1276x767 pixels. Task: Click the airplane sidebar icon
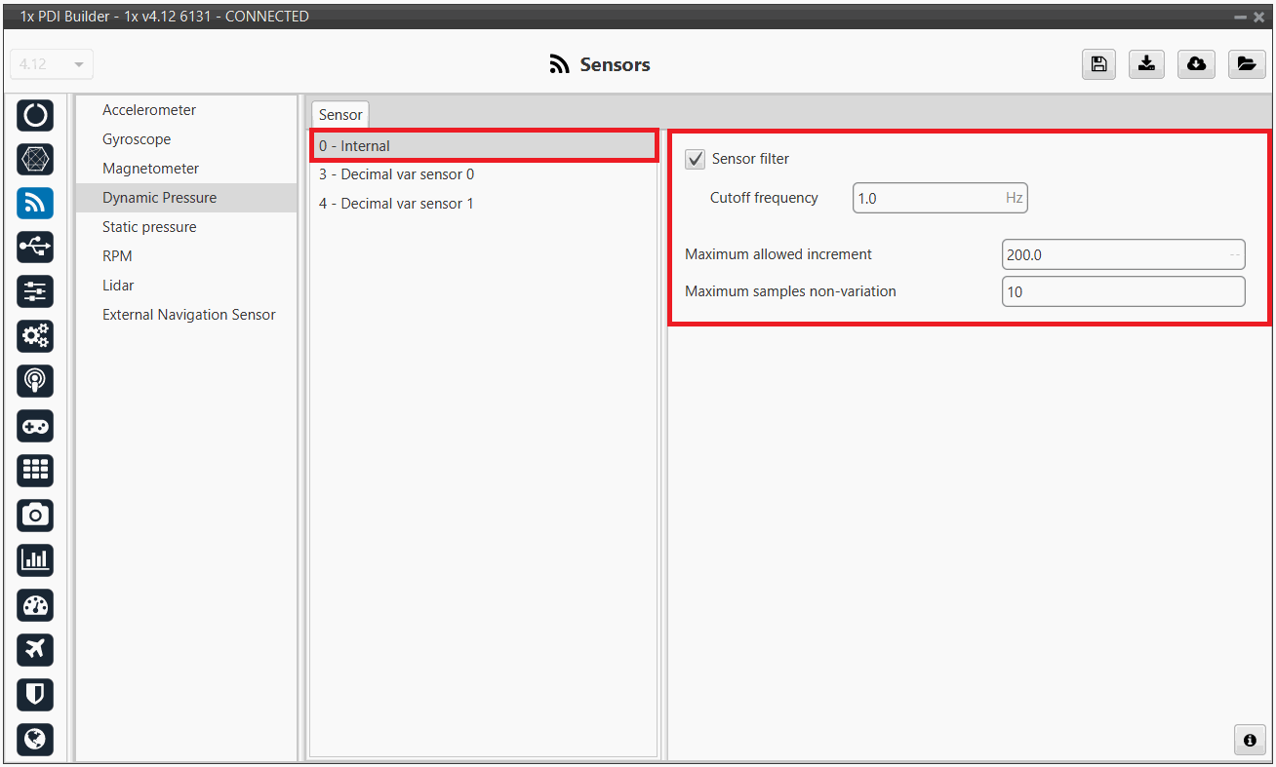click(x=36, y=649)
